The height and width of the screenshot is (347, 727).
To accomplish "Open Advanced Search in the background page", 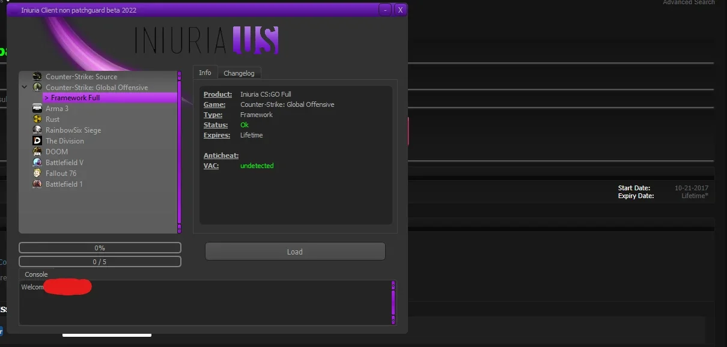I will tap(689, 2).
